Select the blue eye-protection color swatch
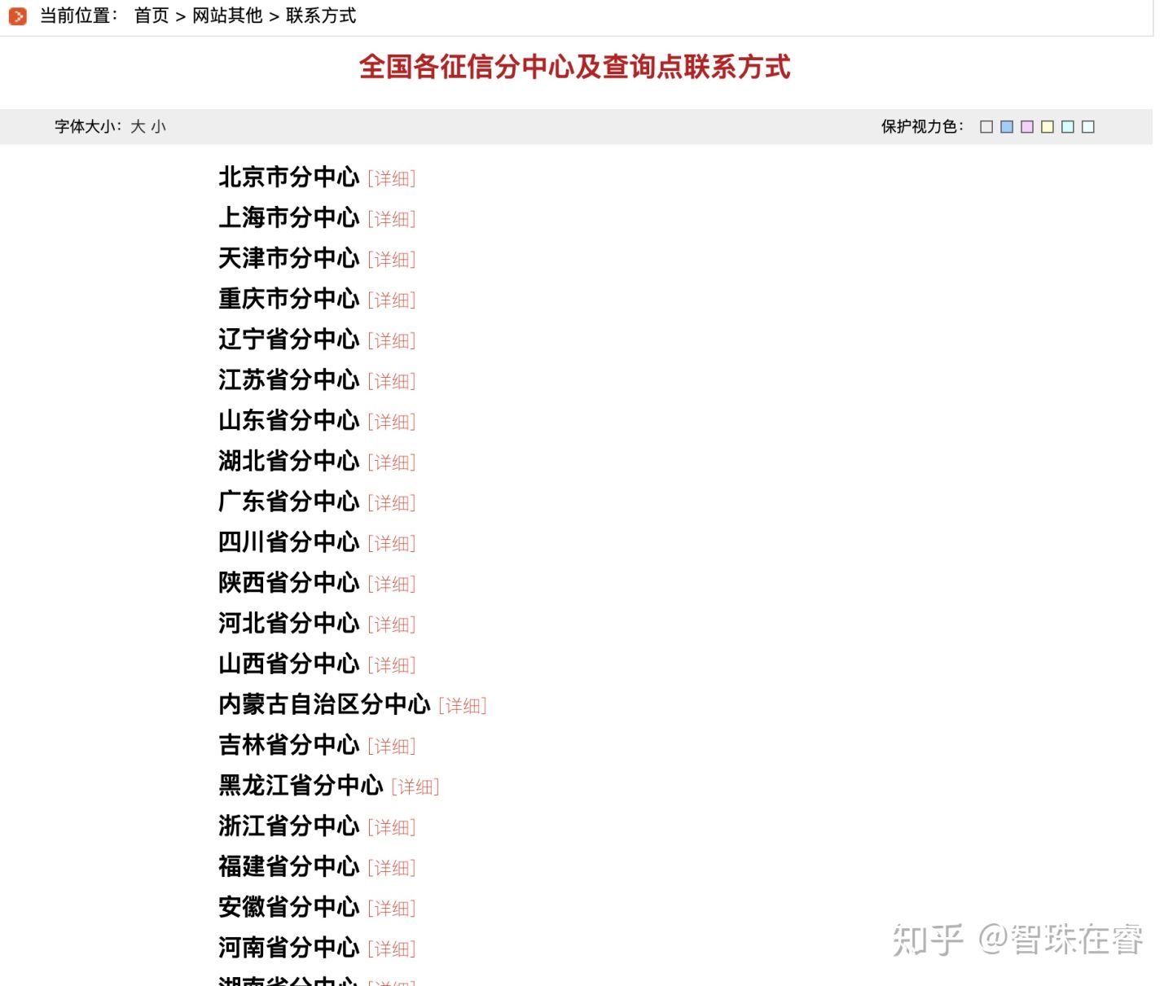Screen dimensions: 1173x986 1006,126
